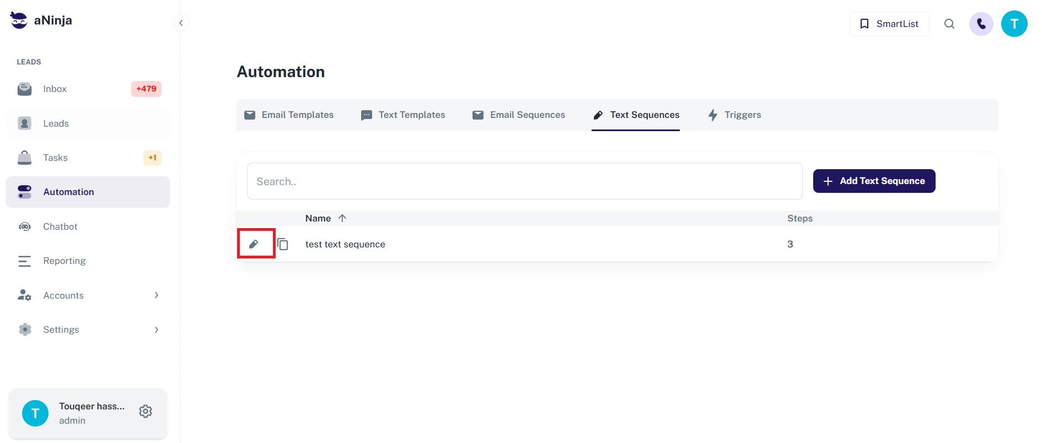The width and height of the screenshot is (1042, 443).
Task: Open the phone dialer icon
Action: 981,24
